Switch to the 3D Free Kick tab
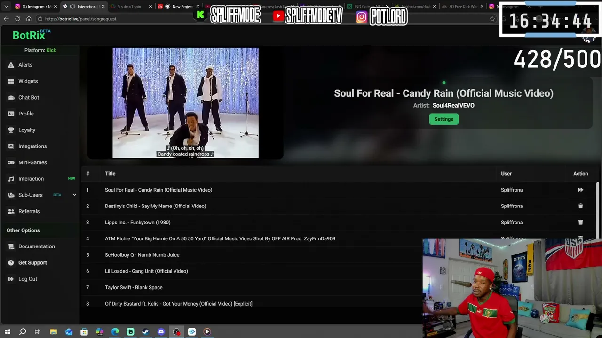The image size is (602, 338). click(462, 7)
